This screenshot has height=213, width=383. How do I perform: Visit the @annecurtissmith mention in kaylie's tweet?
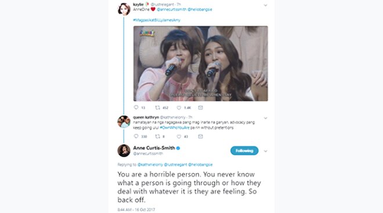[171, 9]
